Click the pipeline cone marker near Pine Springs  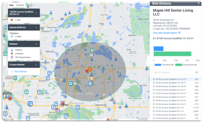pyautogui.click(x=103, y=68)
